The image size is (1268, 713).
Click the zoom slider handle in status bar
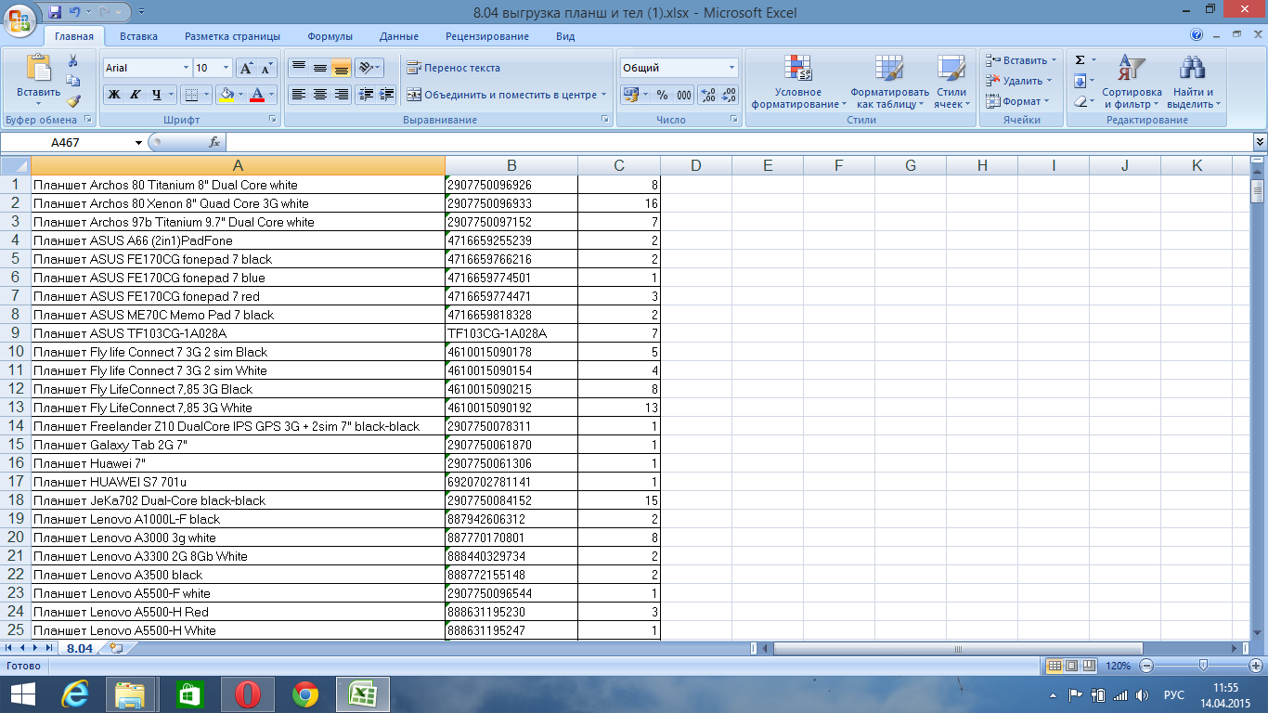tap(1203, 666)
